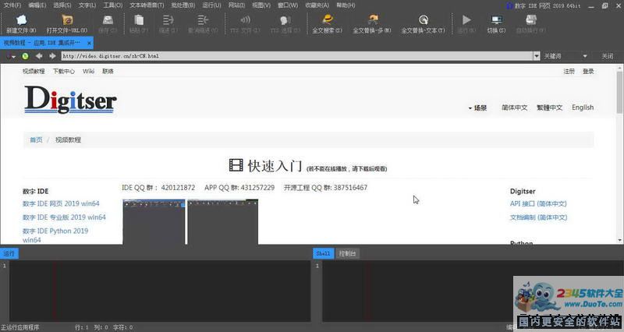
Task: Open the 工具(O) menu
Action: (112, 5)
